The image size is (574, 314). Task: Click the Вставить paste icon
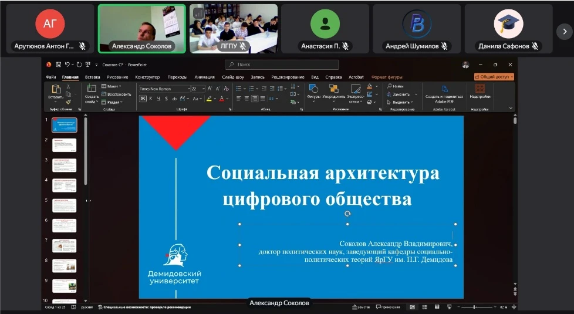[56, 89]
